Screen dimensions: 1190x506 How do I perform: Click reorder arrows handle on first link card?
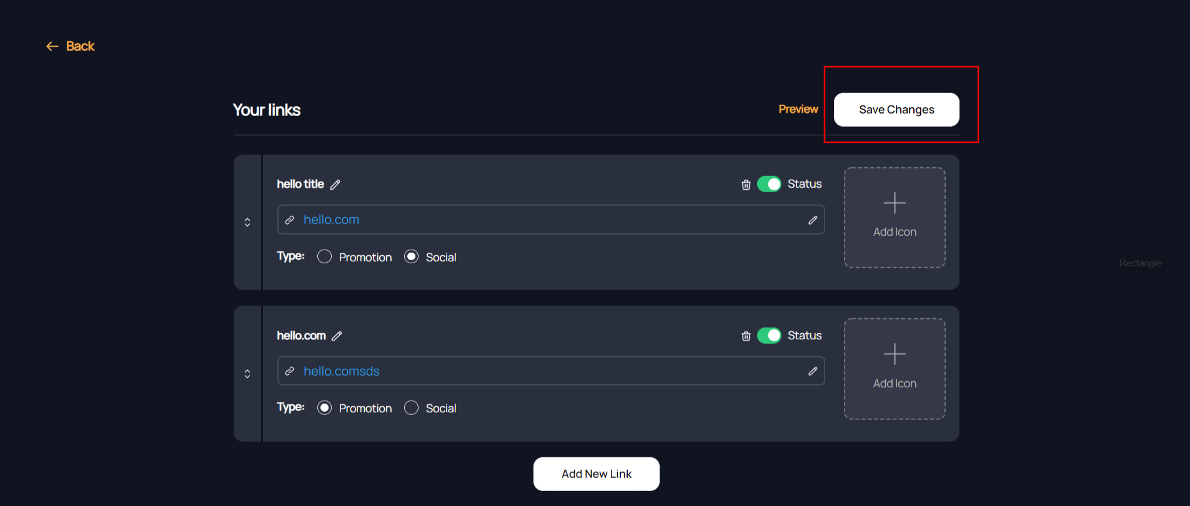point(247,222)
